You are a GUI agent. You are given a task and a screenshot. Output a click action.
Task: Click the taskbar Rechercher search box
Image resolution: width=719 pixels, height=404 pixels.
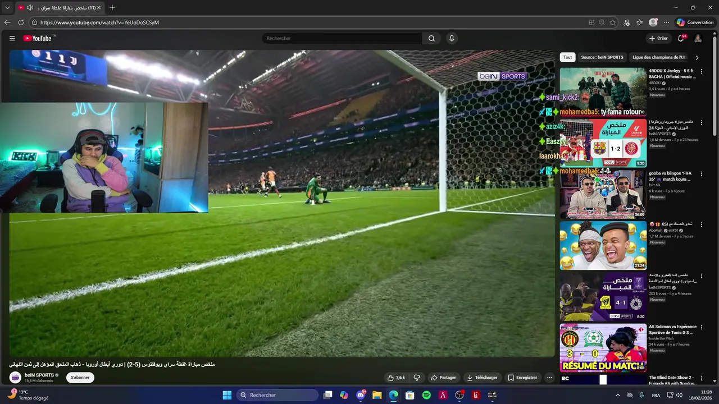[277, 395]
